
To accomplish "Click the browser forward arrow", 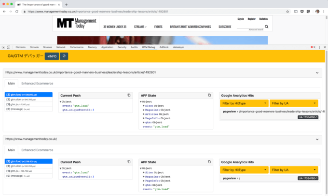I will 11,12.
